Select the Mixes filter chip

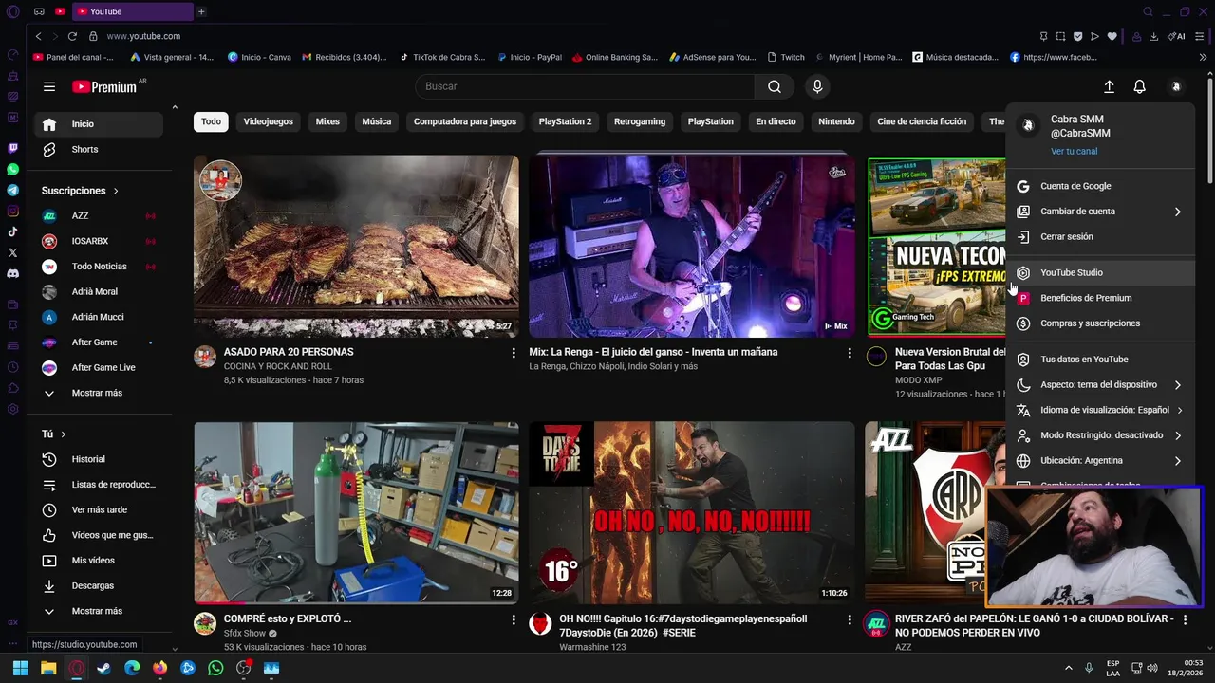pos(327,121)
